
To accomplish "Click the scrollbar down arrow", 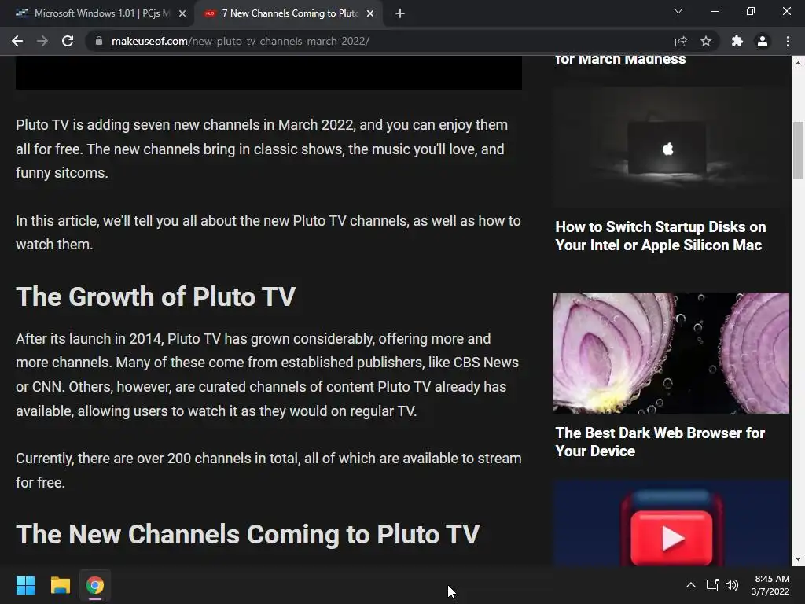I will tap(798, 560).
